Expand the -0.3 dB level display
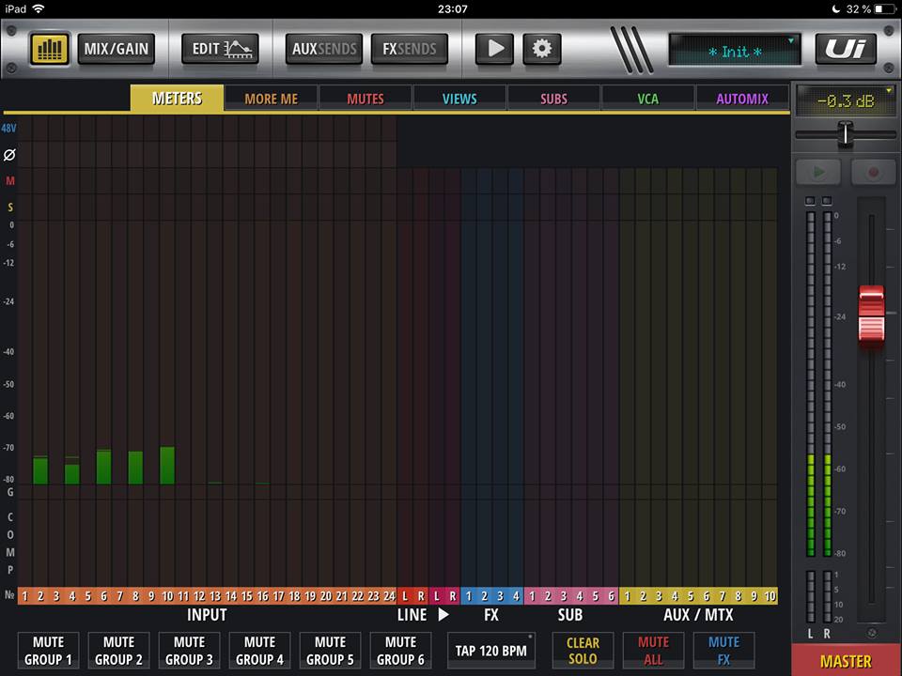Image resolution: width=902 pixels, height=676 pixels. (x=846, y=101)
